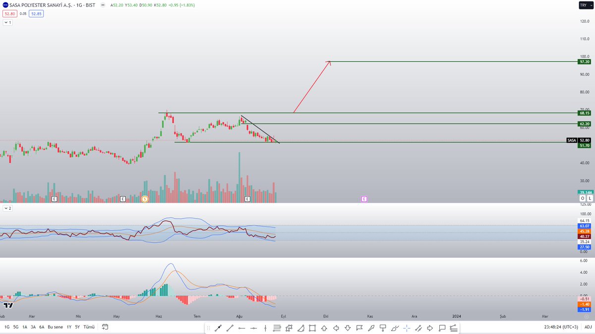The image size is (595, 334).
Task: Click the 39.14M volume label
Action: (585, 192)
